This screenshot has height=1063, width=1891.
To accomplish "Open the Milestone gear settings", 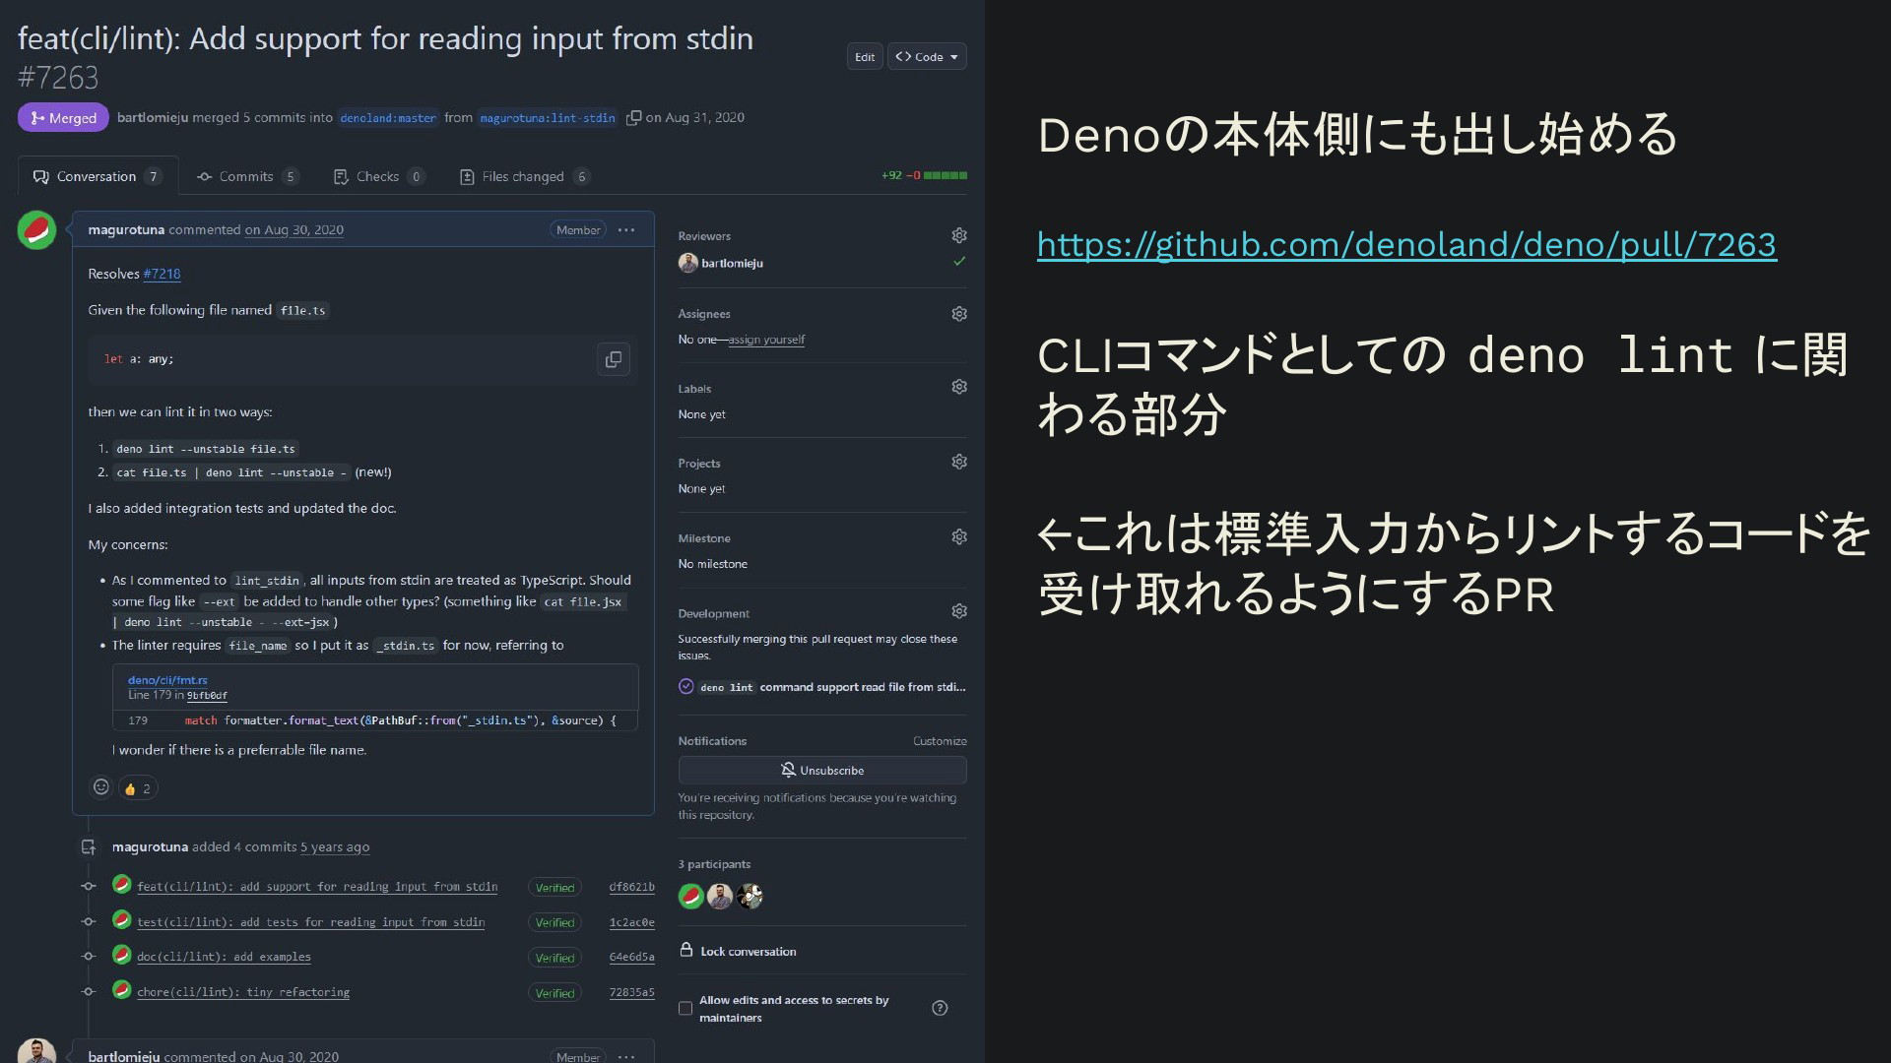I will coord(959,537).
